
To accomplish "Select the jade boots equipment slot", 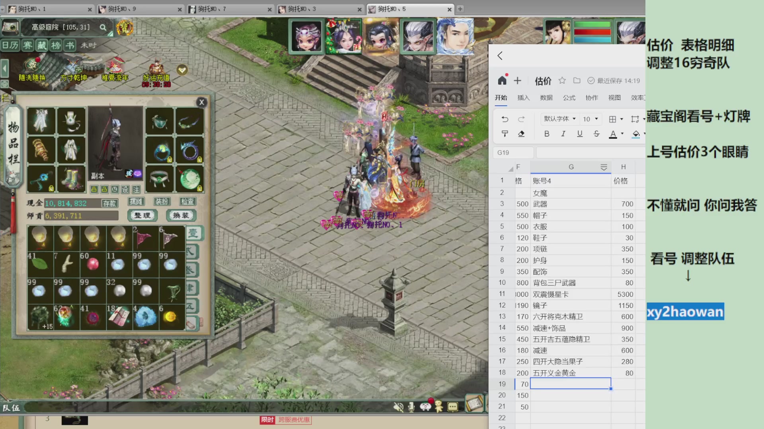I will pyautogui.click(x=71, y=179).
